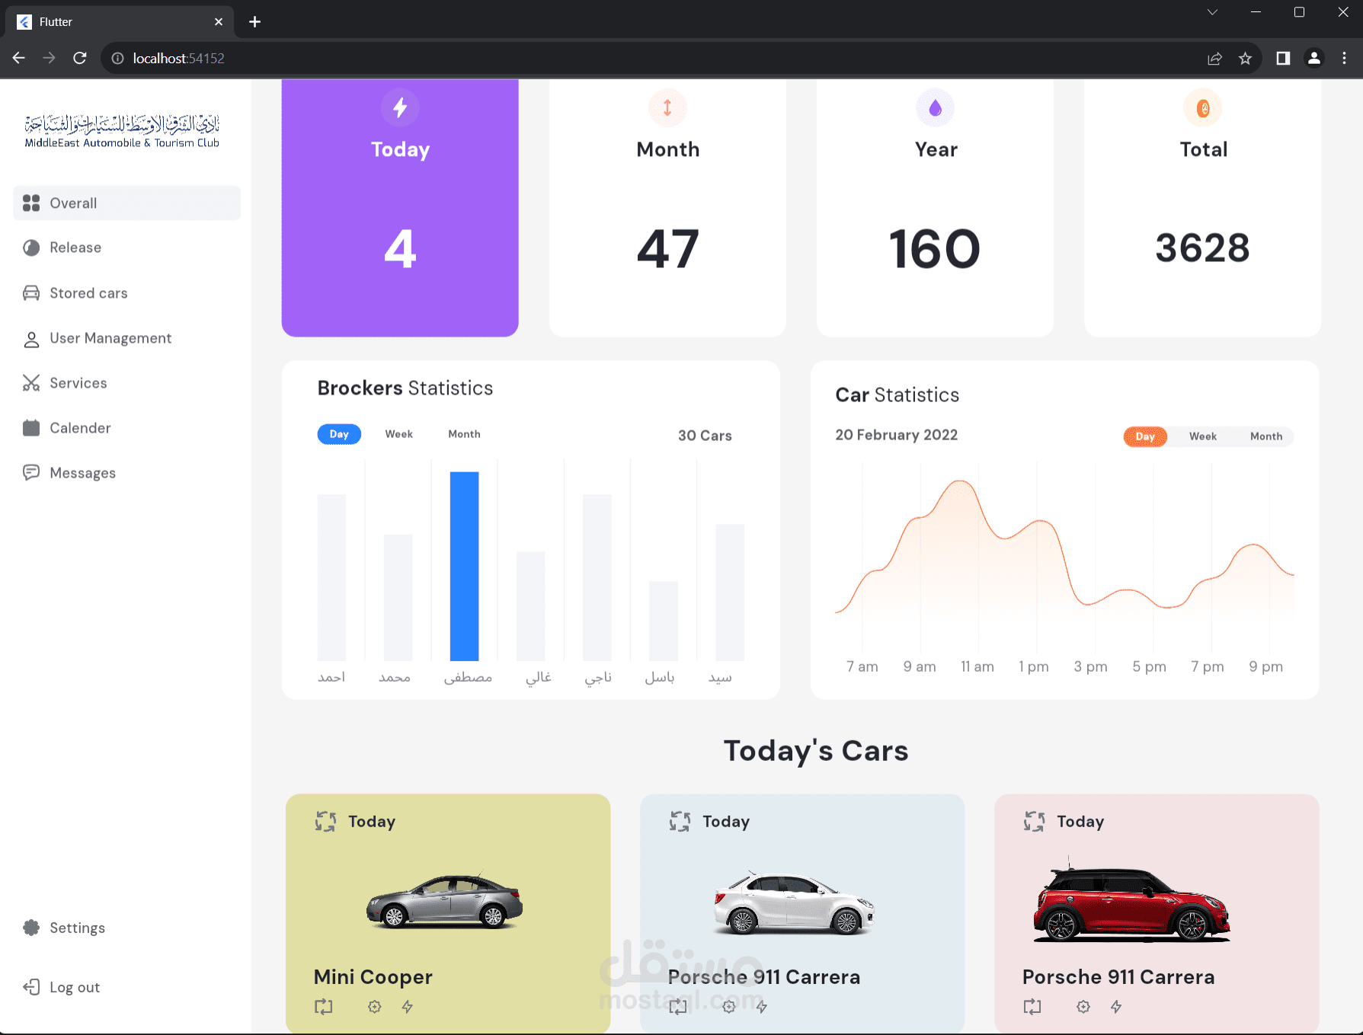The height and width of the screenshot is (1035, 1363).
Task: Reload the page with browser refresh button
Action: point(80,58)
